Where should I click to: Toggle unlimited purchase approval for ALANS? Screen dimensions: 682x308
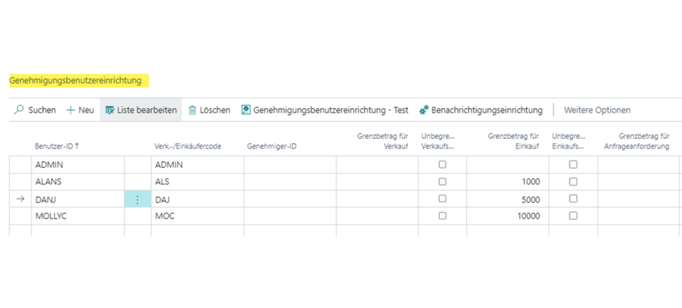[x=573, y=182]
